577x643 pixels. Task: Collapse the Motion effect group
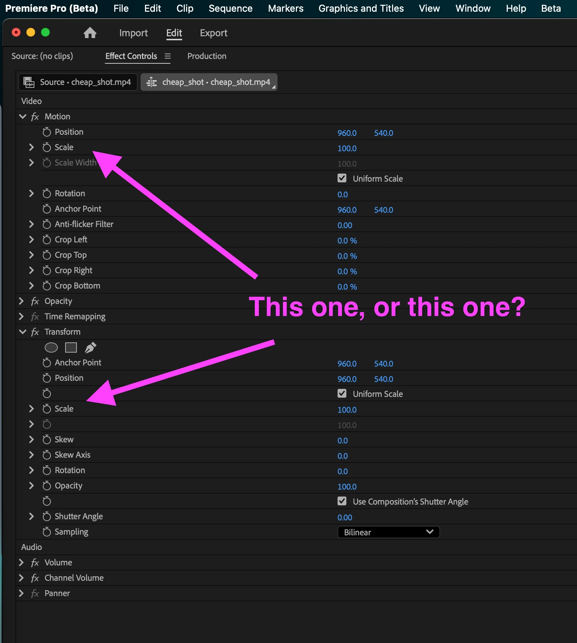click(22, 116)
